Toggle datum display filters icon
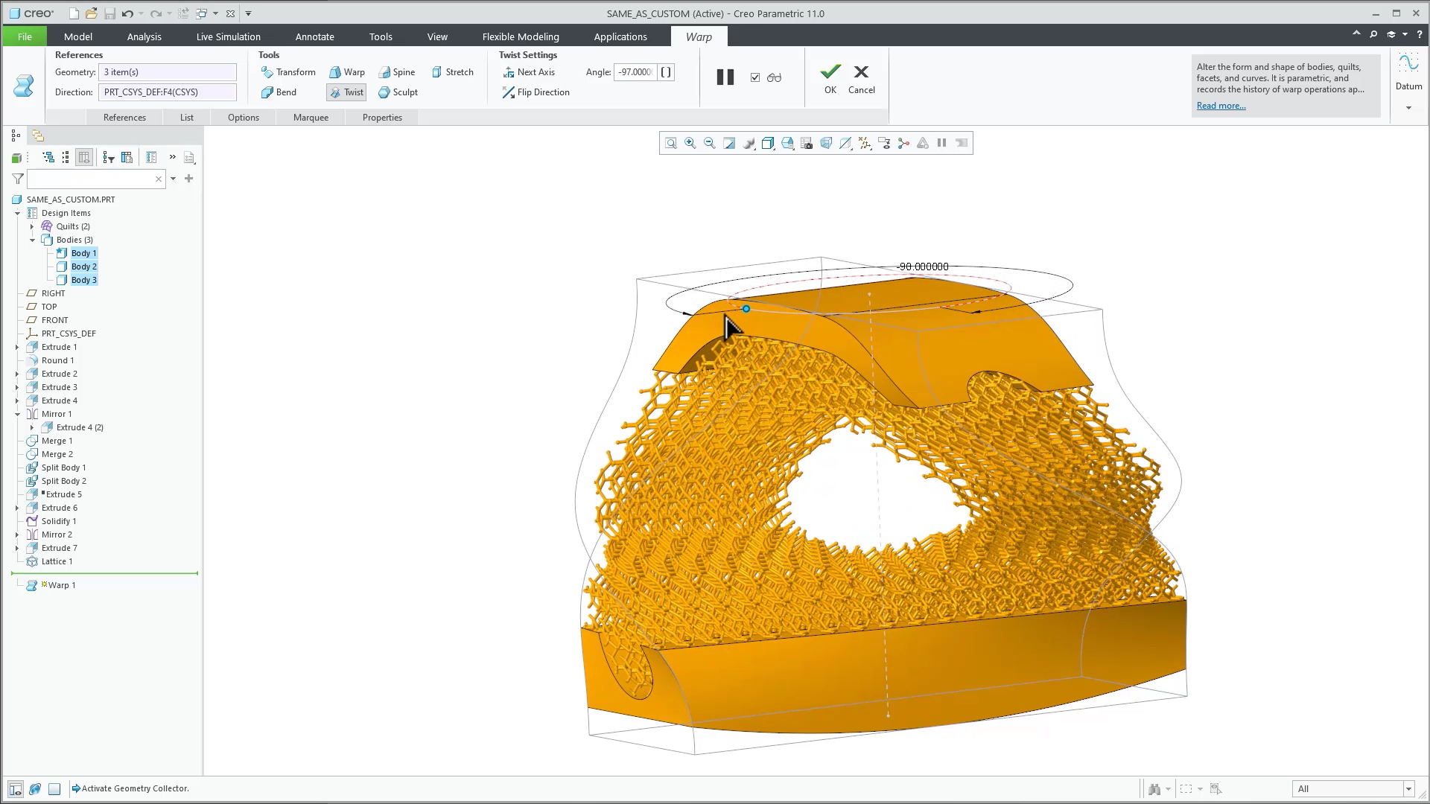This screenshot has height=804, width=1430. pos(865,143)
